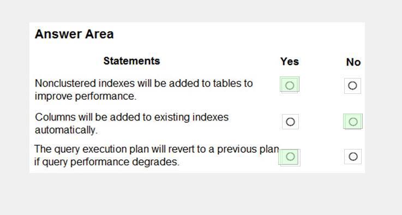Screen dimensions: 402x215
Task: Choose No for columns added automatically
Action: [353, 122]
